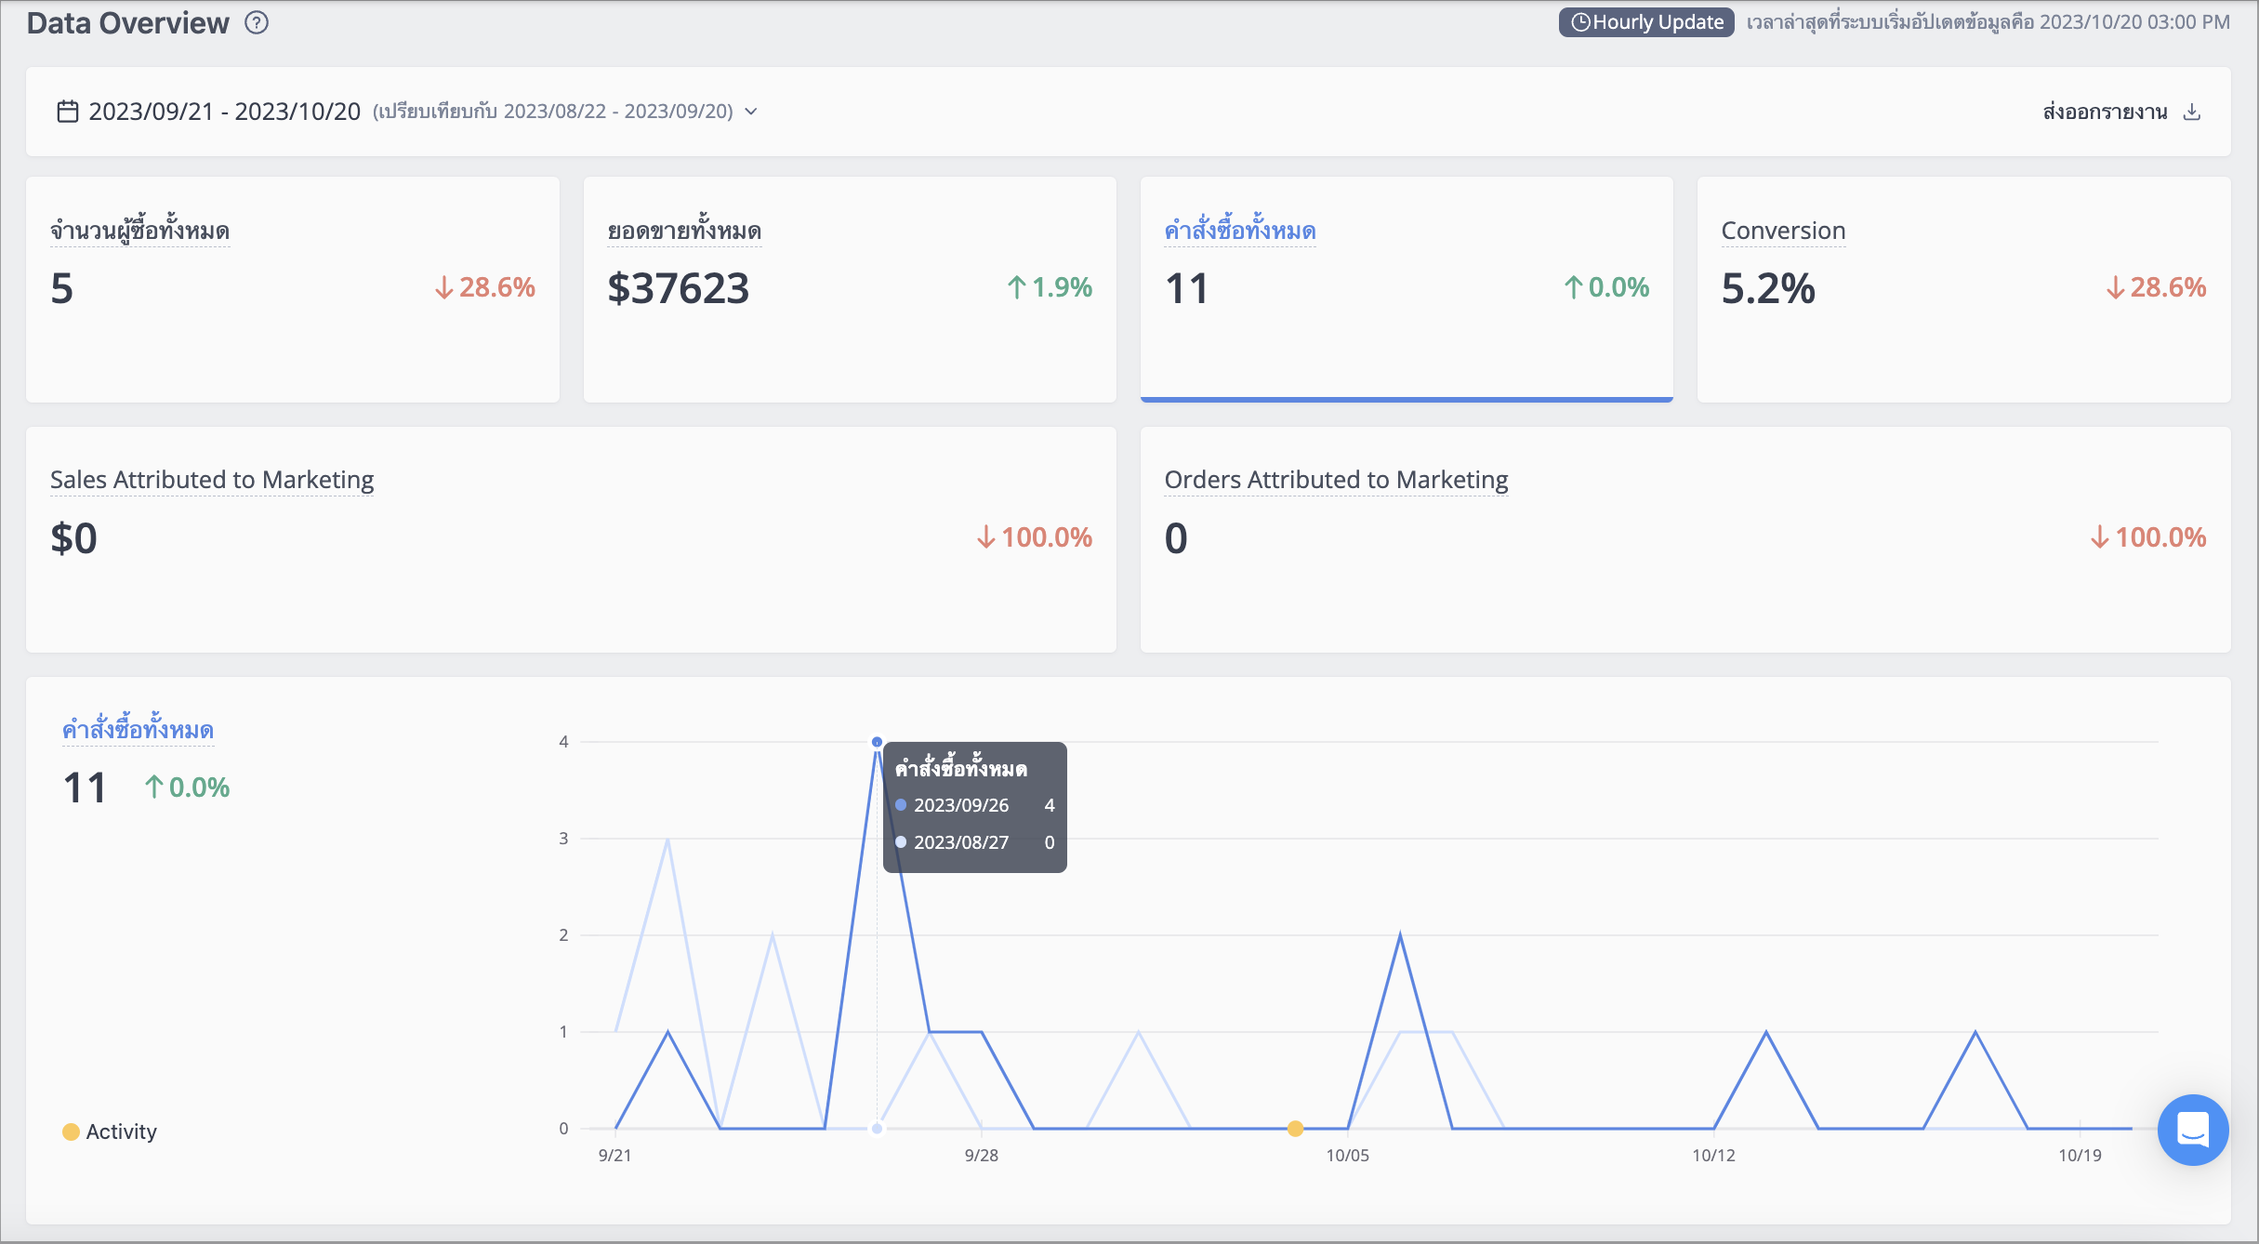Select the ยอดขายทั้งหมด metric card
Screen dimensions: 2259x1244
(x=850, y=289)
